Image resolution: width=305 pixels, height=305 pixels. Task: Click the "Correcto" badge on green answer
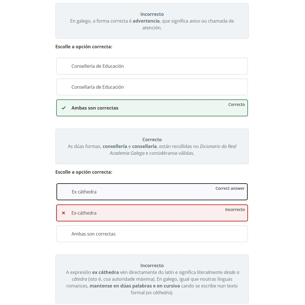[x=236, y=104]
